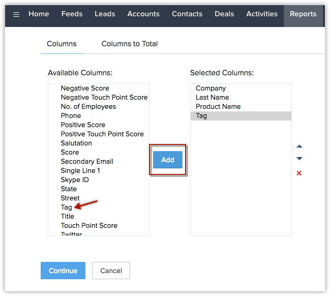This screenshot has height=296, width=330.
Task: Select the Columns tab
Action: pos(62,44)
